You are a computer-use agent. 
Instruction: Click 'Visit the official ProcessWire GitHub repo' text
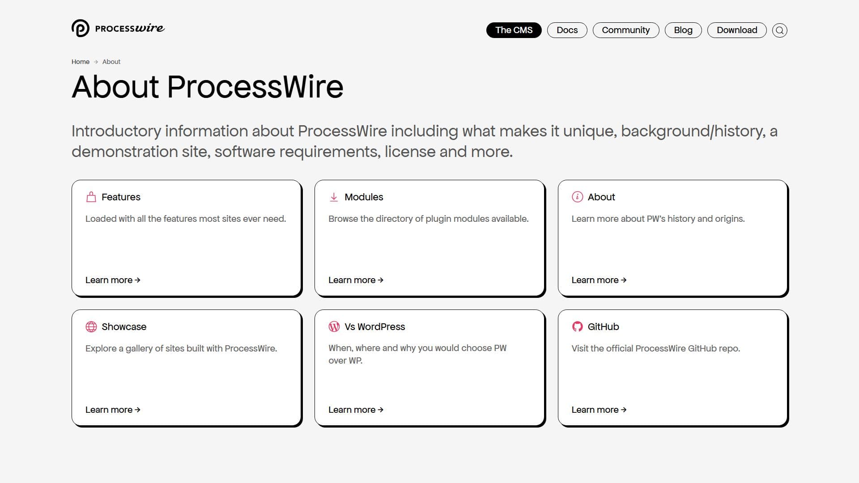655,348
